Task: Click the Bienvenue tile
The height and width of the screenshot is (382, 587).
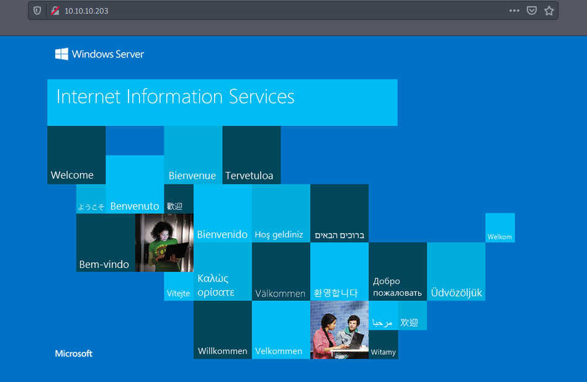Action: [193, 155]
